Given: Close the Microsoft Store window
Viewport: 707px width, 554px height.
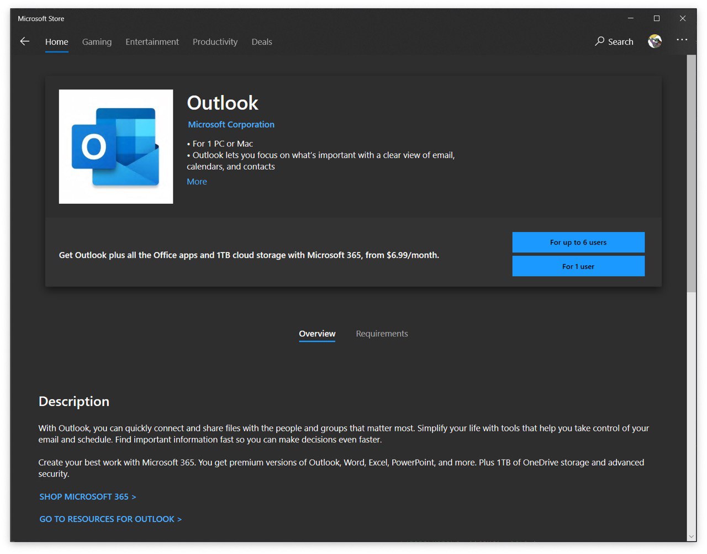Looking at the screenshot, I should click(x=683, y=18).
